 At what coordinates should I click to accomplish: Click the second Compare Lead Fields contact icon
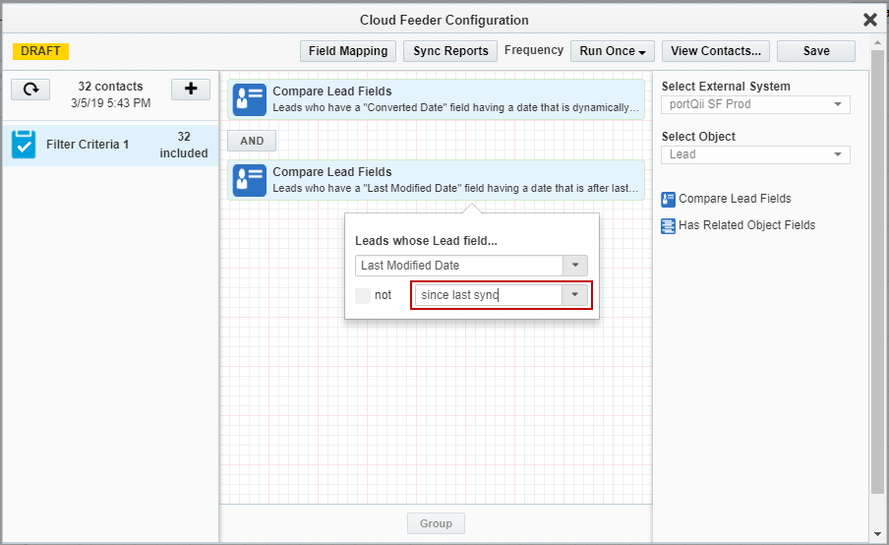(x=249, y=180)
